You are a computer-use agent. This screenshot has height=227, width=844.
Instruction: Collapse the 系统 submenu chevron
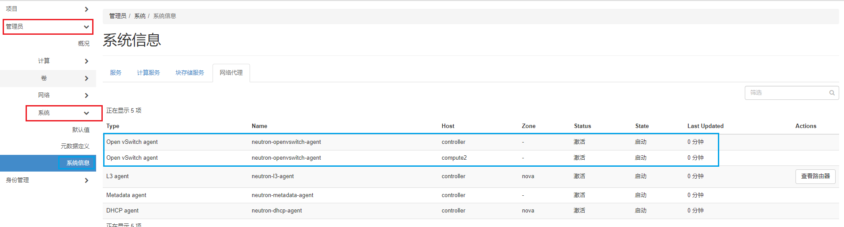point(86,113)
